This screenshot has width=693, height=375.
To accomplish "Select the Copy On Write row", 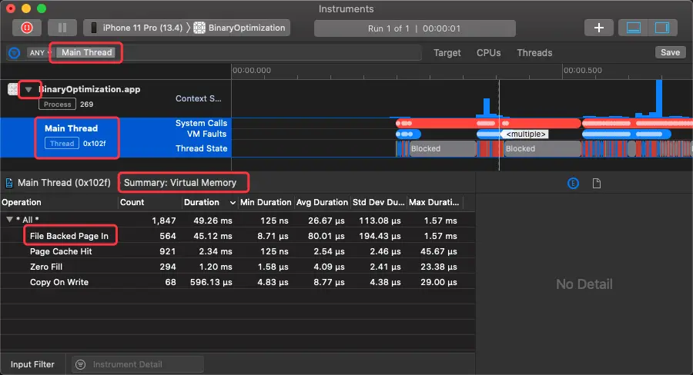I will 238,282.
